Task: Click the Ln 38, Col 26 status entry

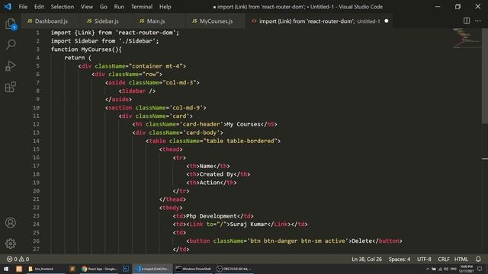Action: tap(367, 259)
